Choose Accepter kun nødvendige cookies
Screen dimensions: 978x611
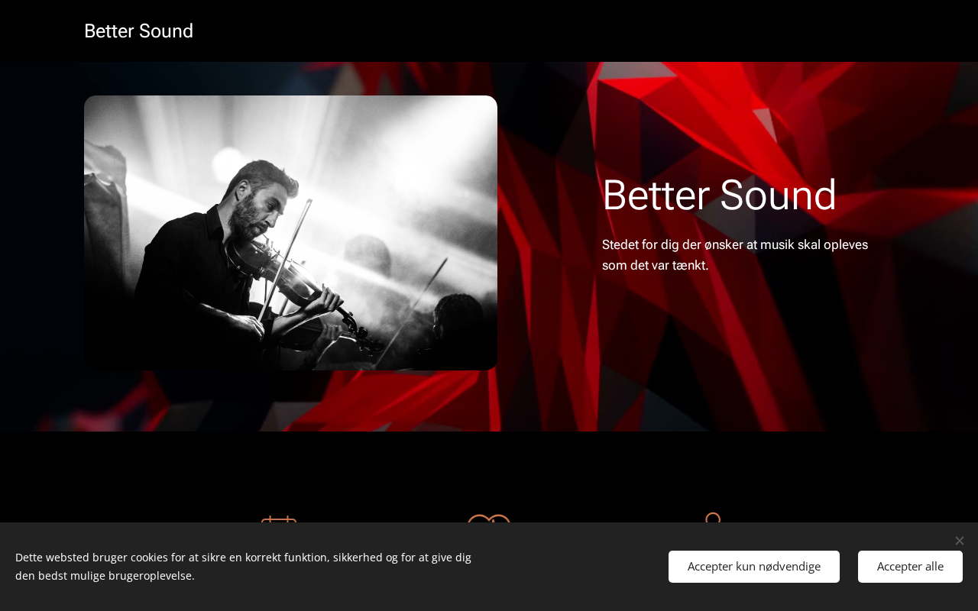click(x=754, y=567)
